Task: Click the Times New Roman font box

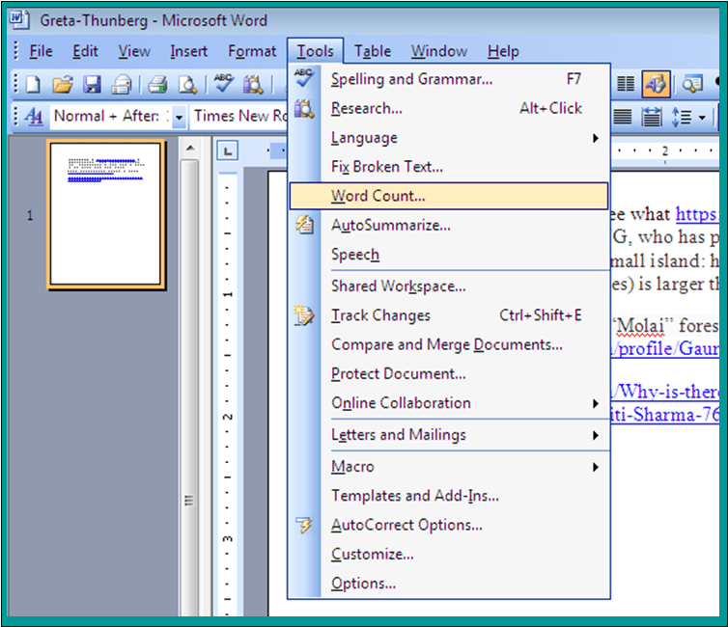Action: point(239,116)
